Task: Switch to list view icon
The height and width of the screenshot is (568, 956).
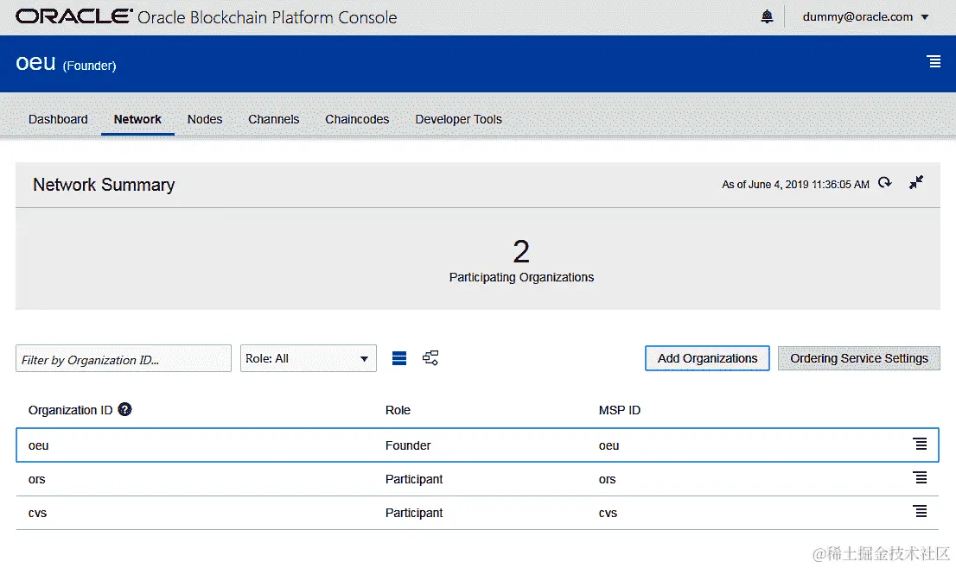Action: click(x=399, y=358)
